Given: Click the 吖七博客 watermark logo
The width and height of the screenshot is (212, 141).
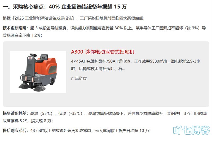Looking at the screenshot, I should point(191,130).
